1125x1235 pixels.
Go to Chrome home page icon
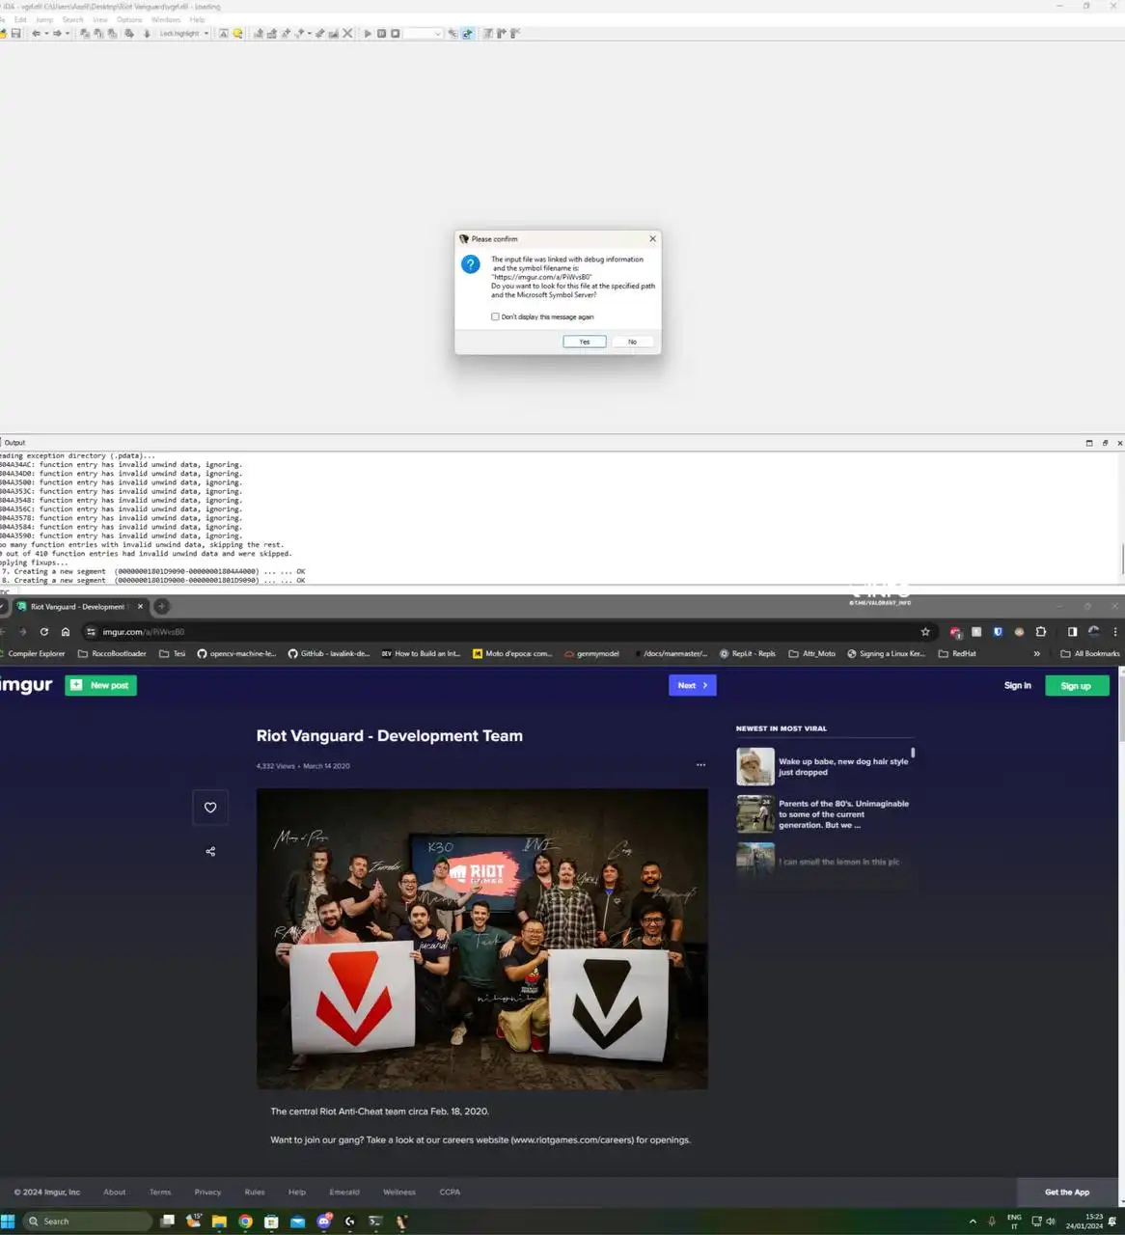(66, 632)
